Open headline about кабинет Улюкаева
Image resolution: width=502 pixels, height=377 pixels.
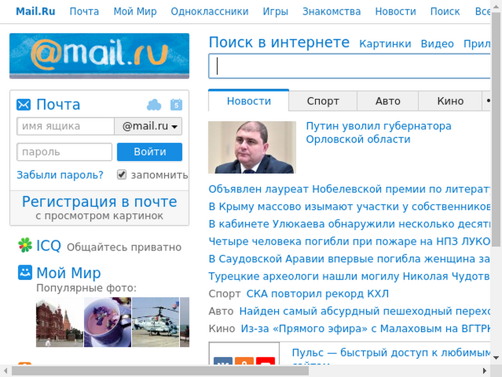pyautogui.click(x=349, y=224)
